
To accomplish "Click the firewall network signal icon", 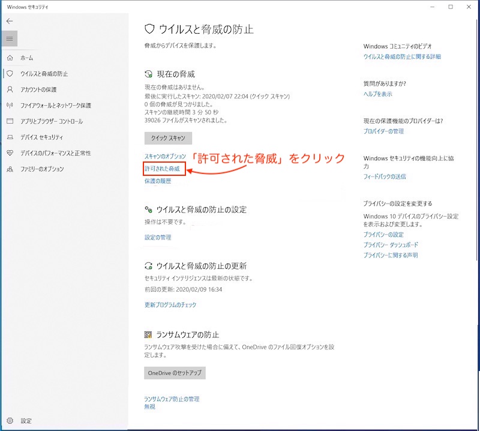I will [x=10, y=106].
